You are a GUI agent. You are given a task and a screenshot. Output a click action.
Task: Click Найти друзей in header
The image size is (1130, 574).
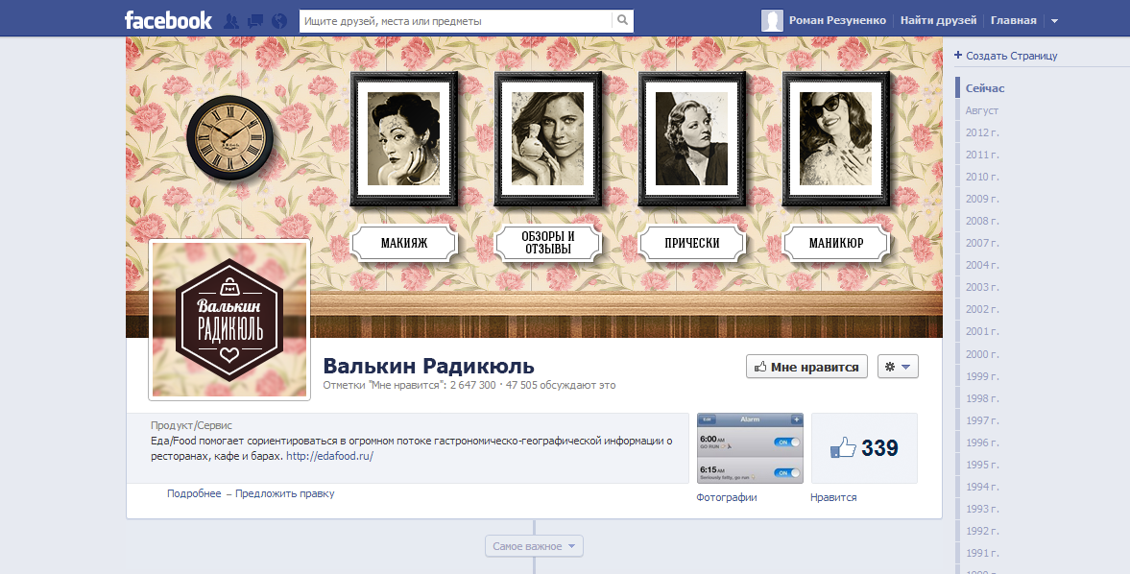tap(938, 20)
